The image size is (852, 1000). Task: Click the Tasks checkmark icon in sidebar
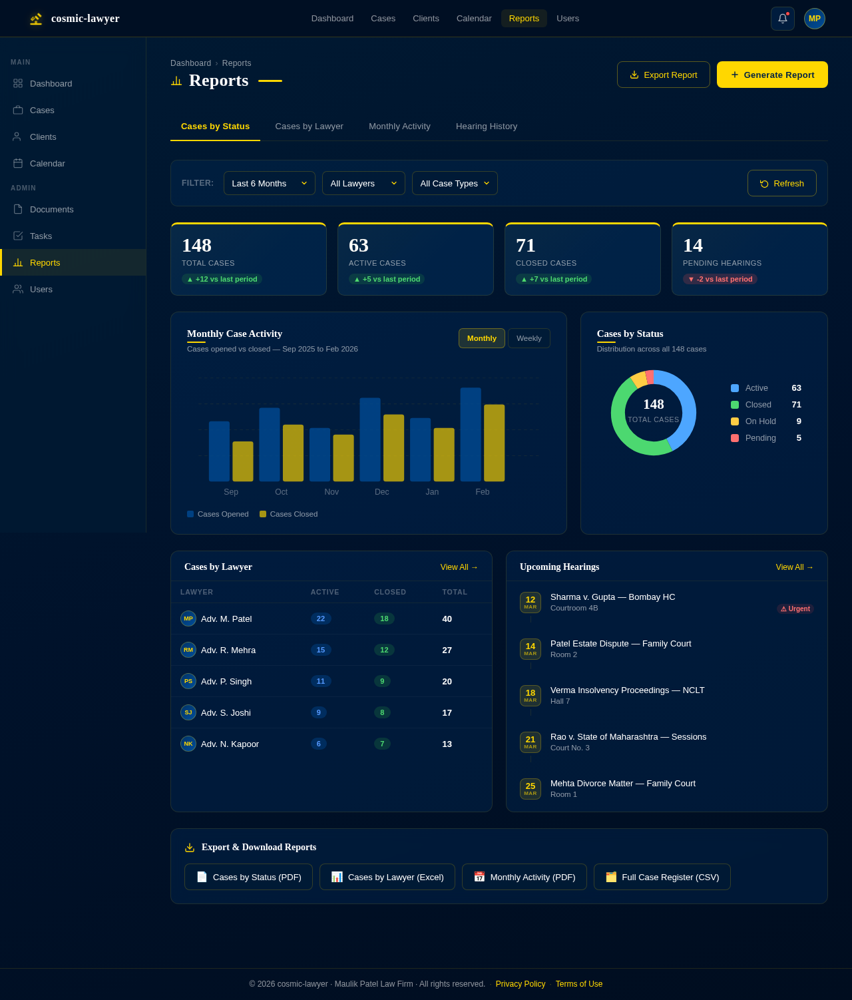pos(17,236)
